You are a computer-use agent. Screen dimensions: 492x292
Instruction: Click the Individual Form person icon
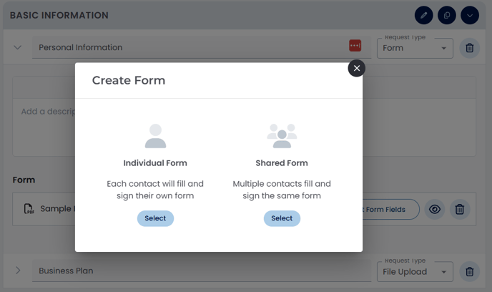[155, 136]
